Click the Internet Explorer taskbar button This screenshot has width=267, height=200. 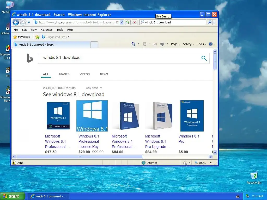(x=48, y=196)
